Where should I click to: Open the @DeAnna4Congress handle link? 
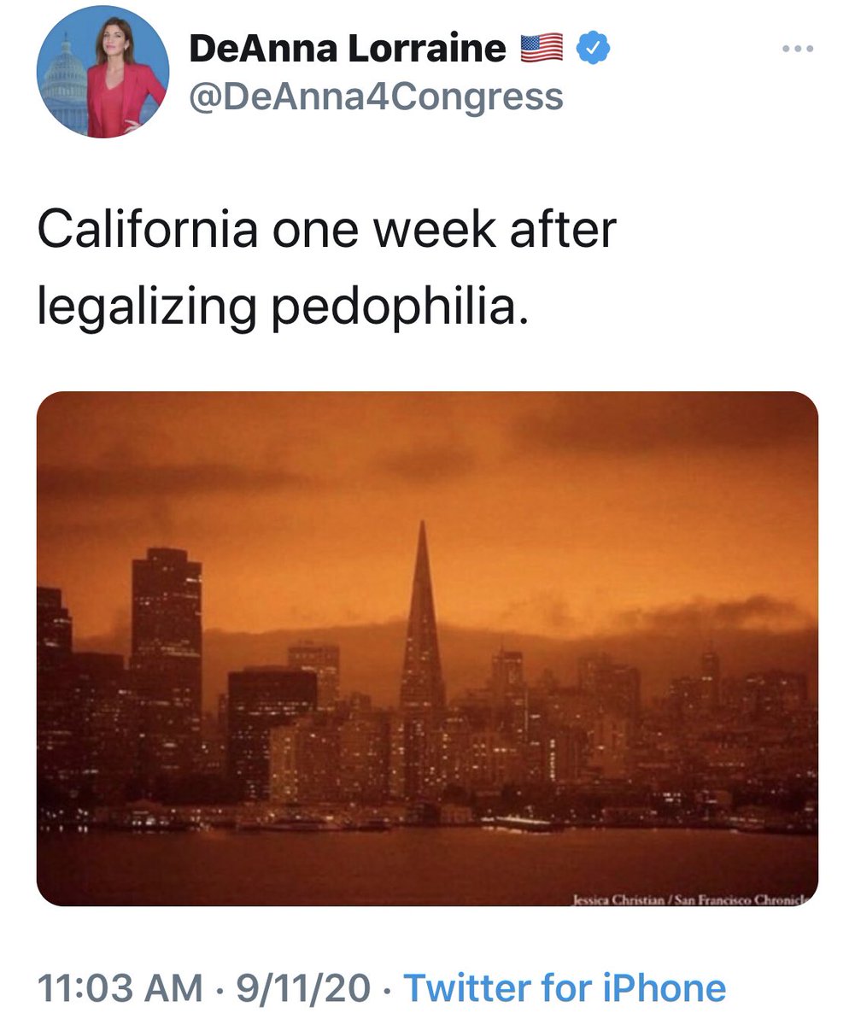pos(376,97)
